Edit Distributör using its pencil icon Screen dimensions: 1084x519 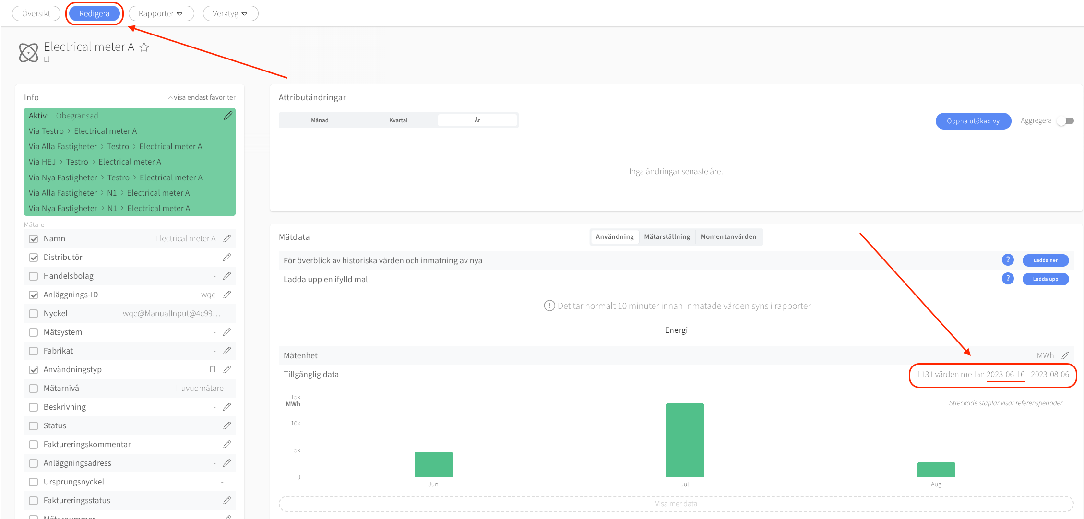click(227, 257)
